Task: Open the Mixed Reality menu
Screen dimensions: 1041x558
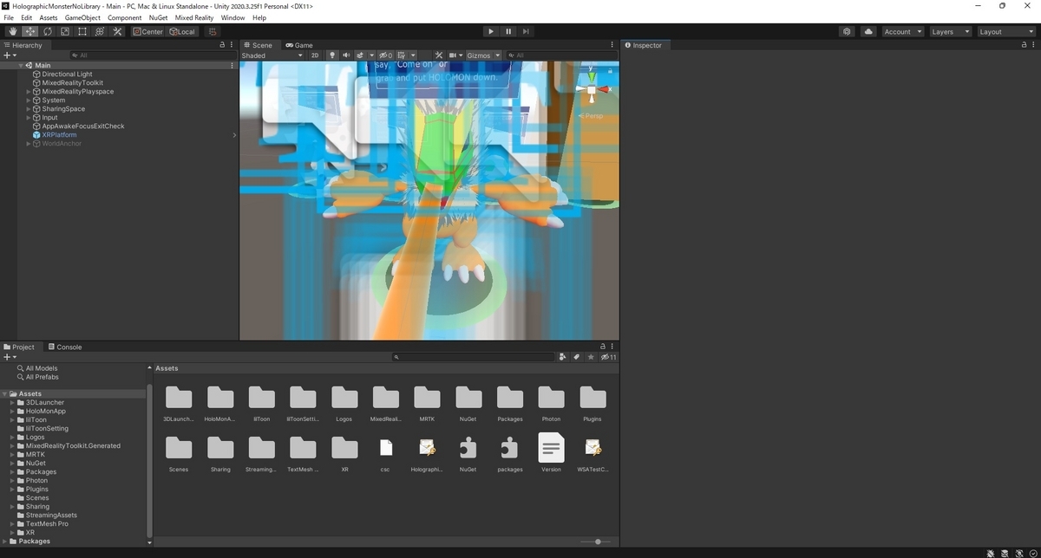Action: [194, 16]
